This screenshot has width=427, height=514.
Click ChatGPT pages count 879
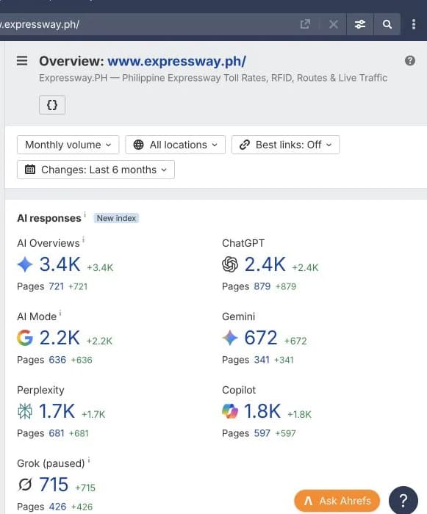click(262, 286)
